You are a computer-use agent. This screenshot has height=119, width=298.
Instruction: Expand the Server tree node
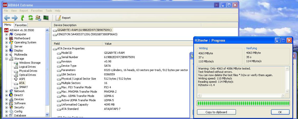pyautogui.click(x=6, y=46)
